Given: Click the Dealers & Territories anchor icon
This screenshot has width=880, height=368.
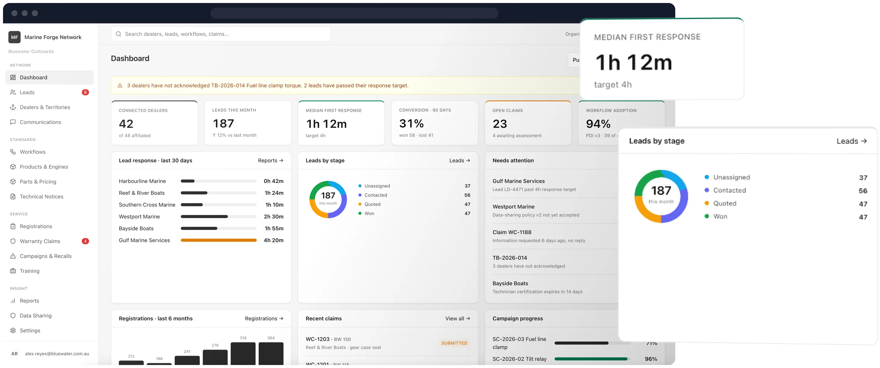Looking at the screenshot, I should (x=13, y=107).
